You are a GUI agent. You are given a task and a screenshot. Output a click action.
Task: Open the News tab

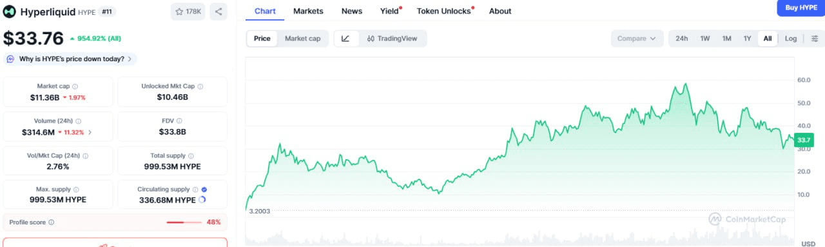click(352, 11)
